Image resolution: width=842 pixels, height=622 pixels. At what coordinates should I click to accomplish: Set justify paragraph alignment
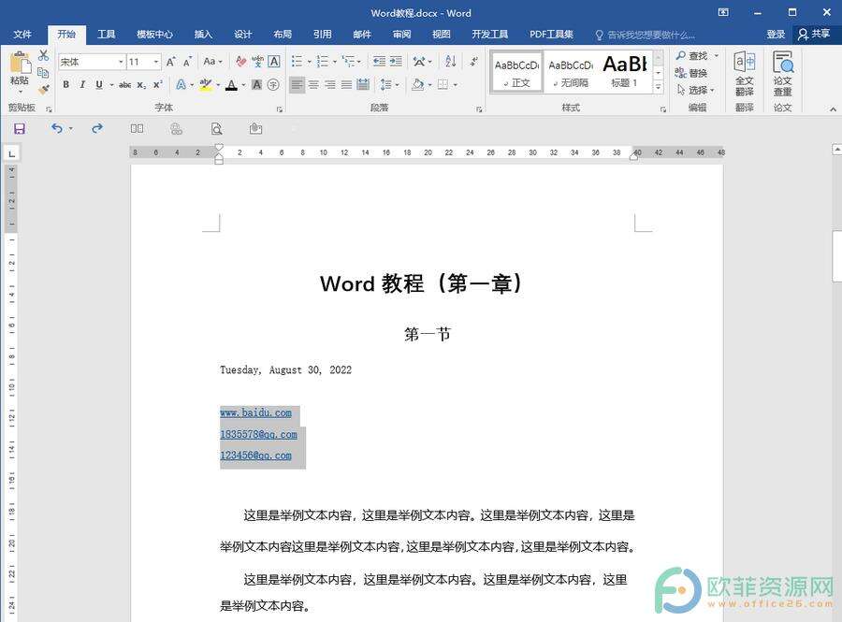(346, 85)
